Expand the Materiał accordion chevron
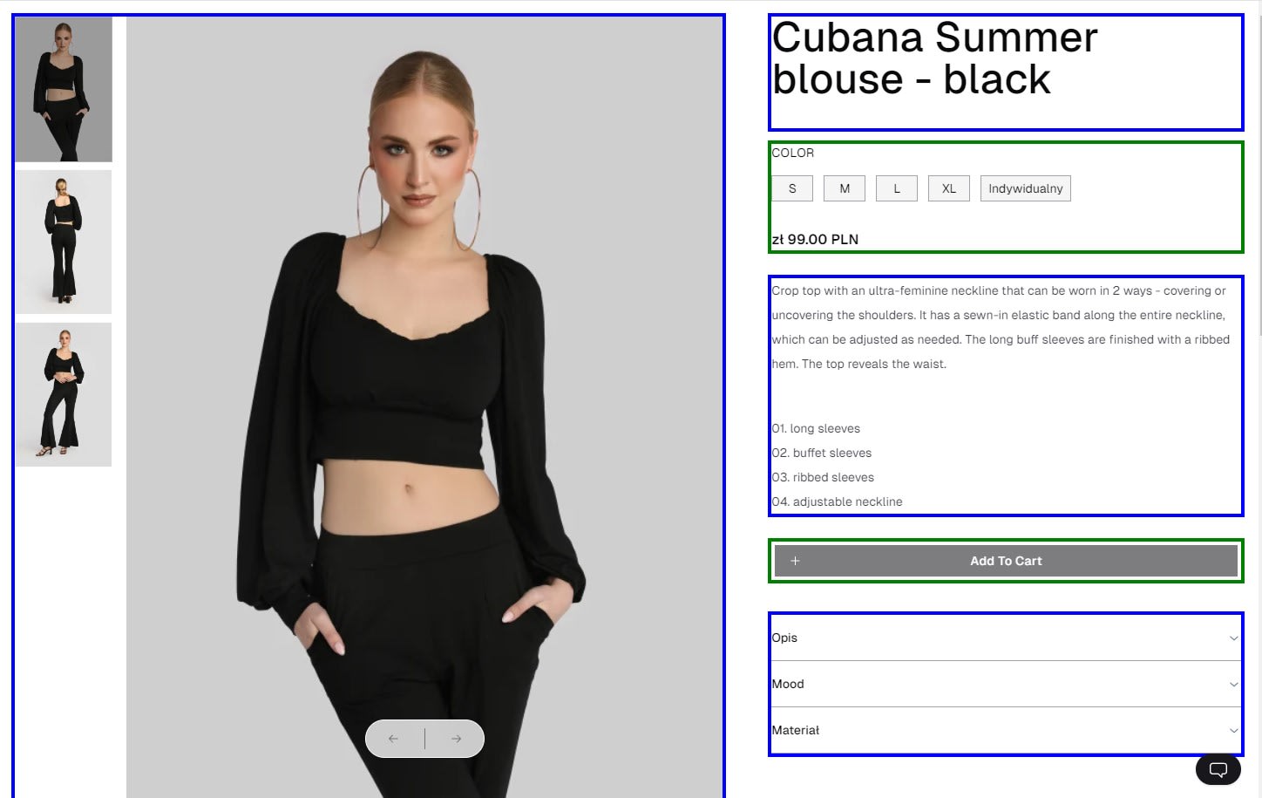The height and width of the screenshot is (798, 1262). tap(1233, 731)
